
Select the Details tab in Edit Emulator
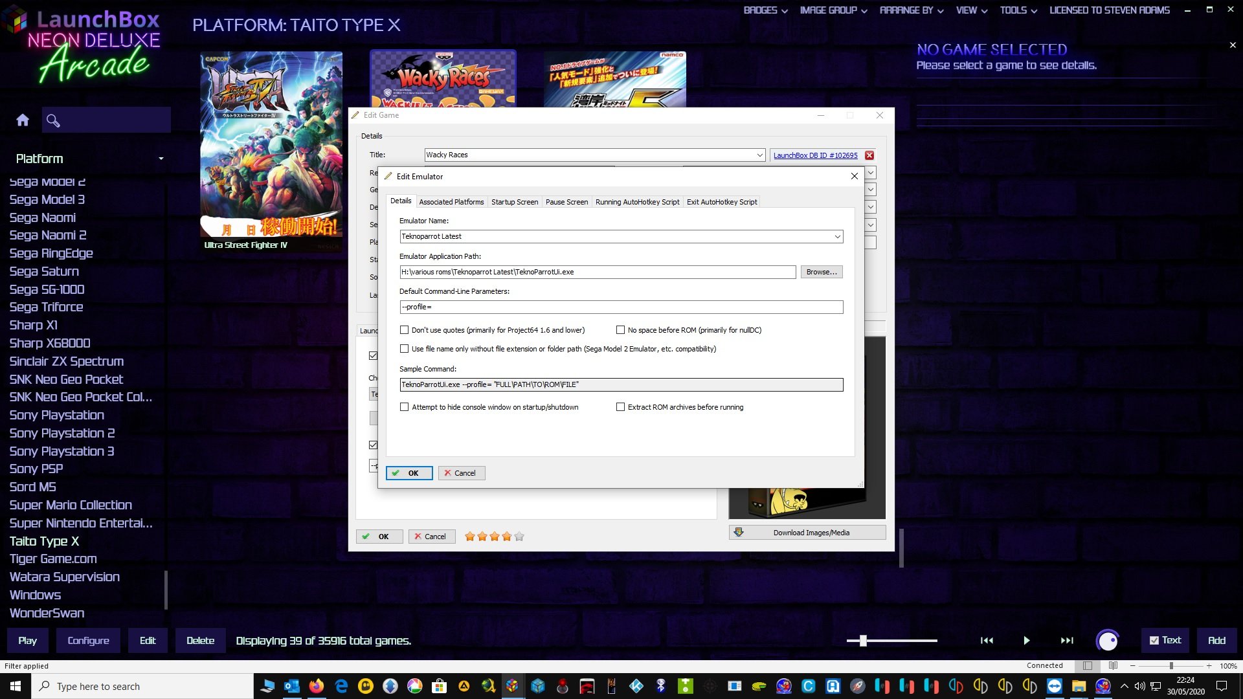(401, 201)
